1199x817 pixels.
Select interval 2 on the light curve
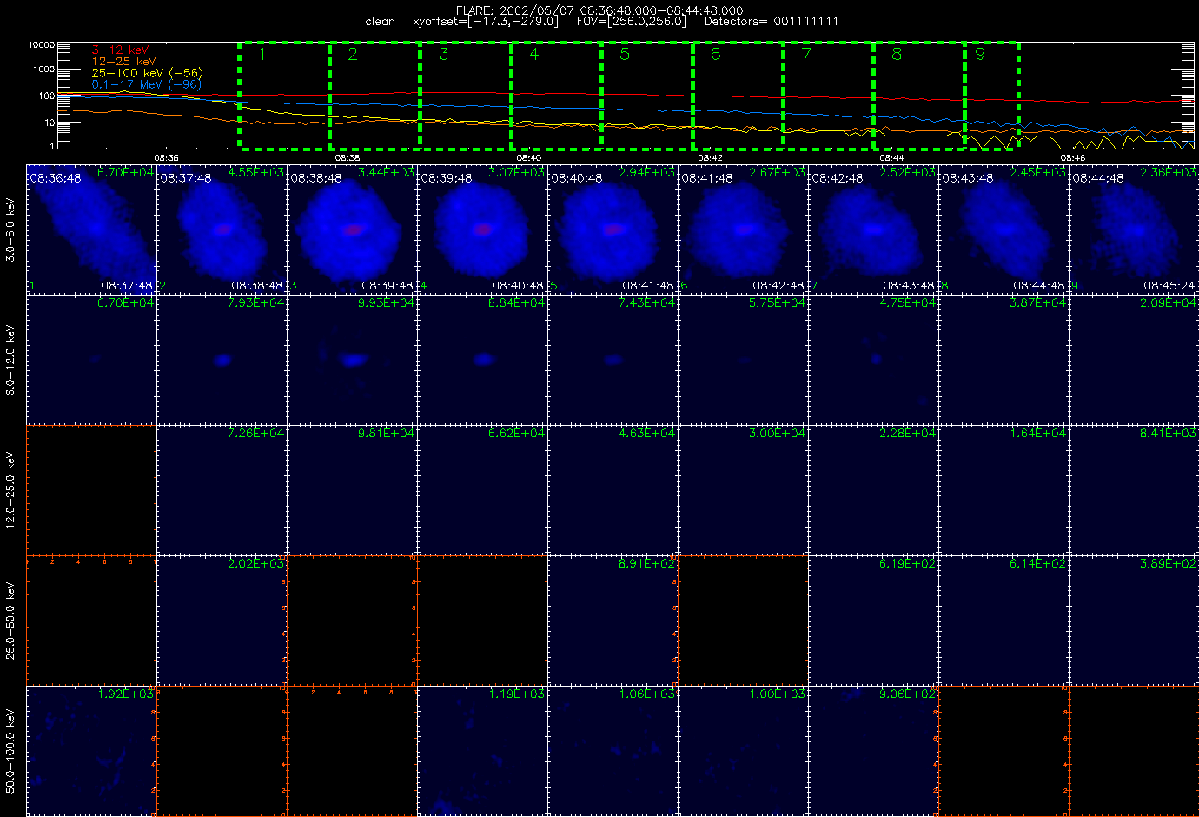[x=374, y=96]
